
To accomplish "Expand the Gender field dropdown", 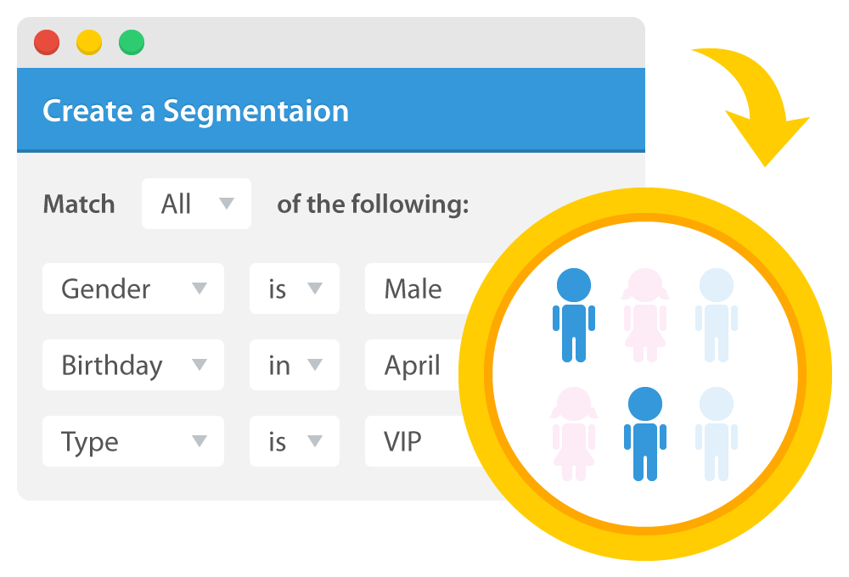I will 133,288.
